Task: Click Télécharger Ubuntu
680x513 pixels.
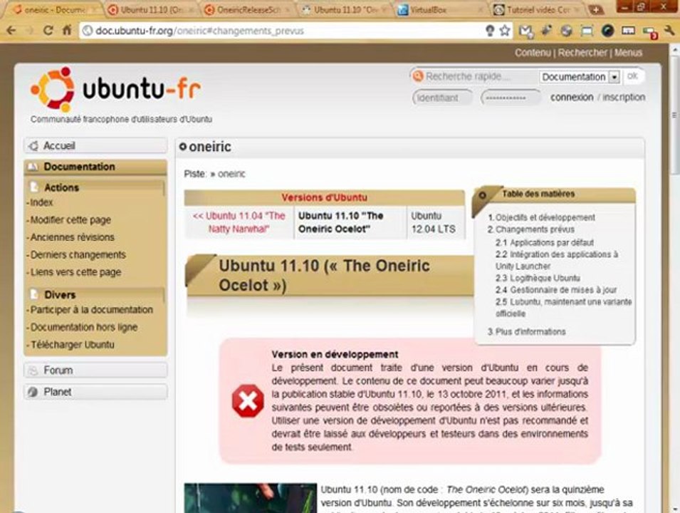Action: click(73, 345)
